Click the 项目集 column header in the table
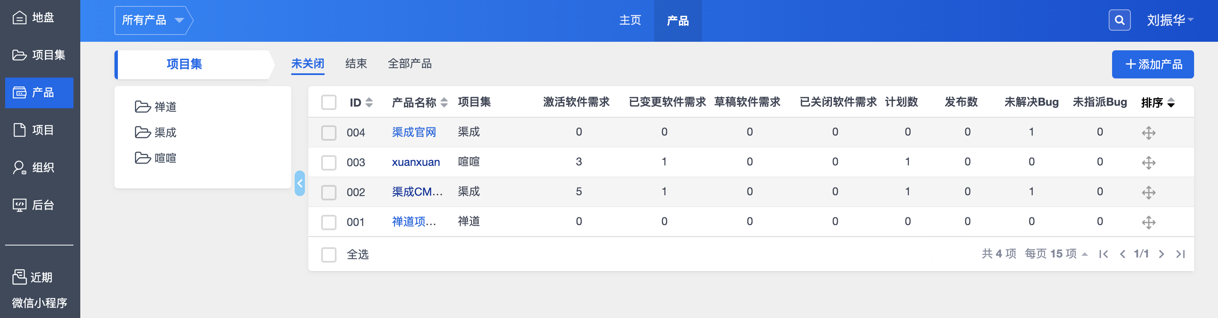The height and width of the screenshot is (318, 1218). (x=474, y=102)
